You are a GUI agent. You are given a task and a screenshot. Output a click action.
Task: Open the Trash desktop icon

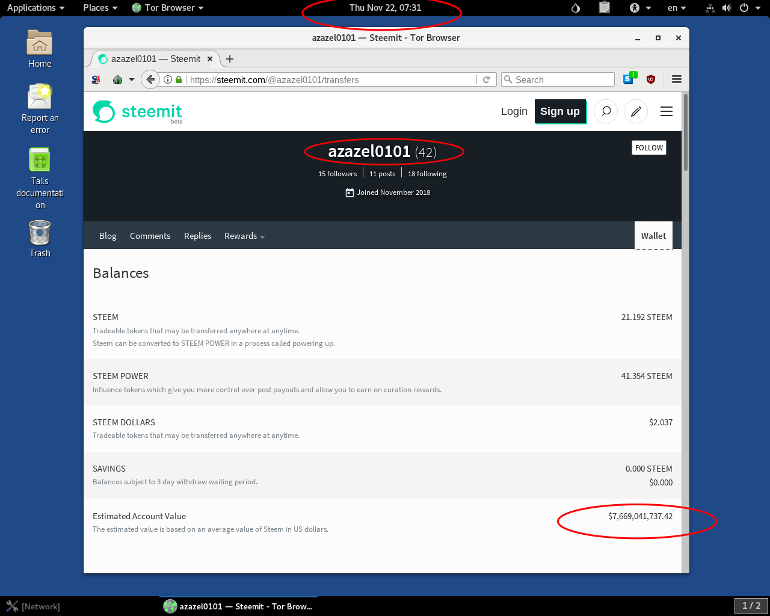point(40,238)
